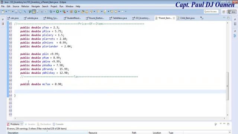Click the Open Task folder icon

(87, 12)
